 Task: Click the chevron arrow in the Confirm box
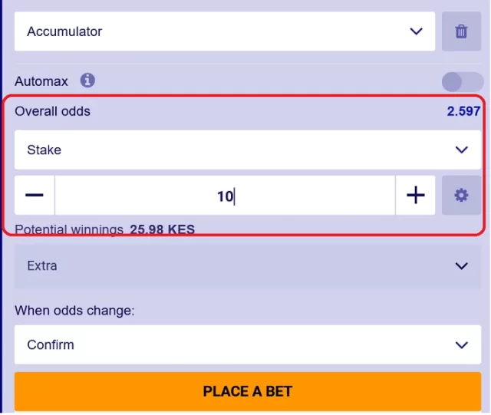tap(462, 345)
